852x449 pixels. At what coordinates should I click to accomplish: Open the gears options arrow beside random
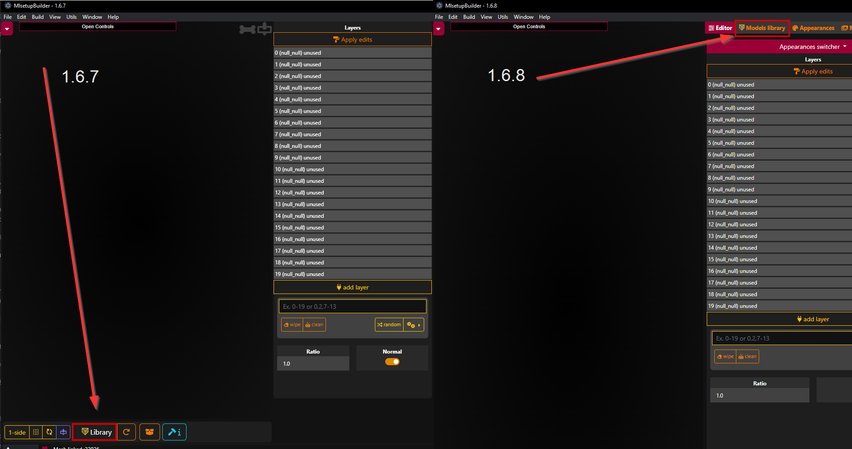click(x=413, y=324)
